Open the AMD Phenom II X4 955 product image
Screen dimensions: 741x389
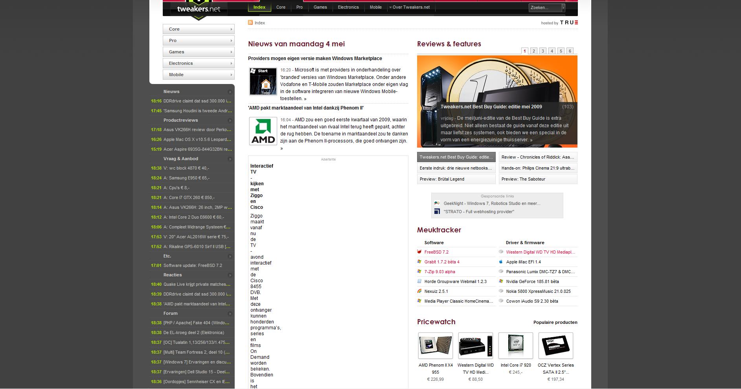[x=435, y=346]
